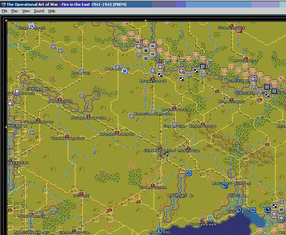Open the Play menu
Image resolution: width=286 pixels, height=235 pixels.
point(15,11)
